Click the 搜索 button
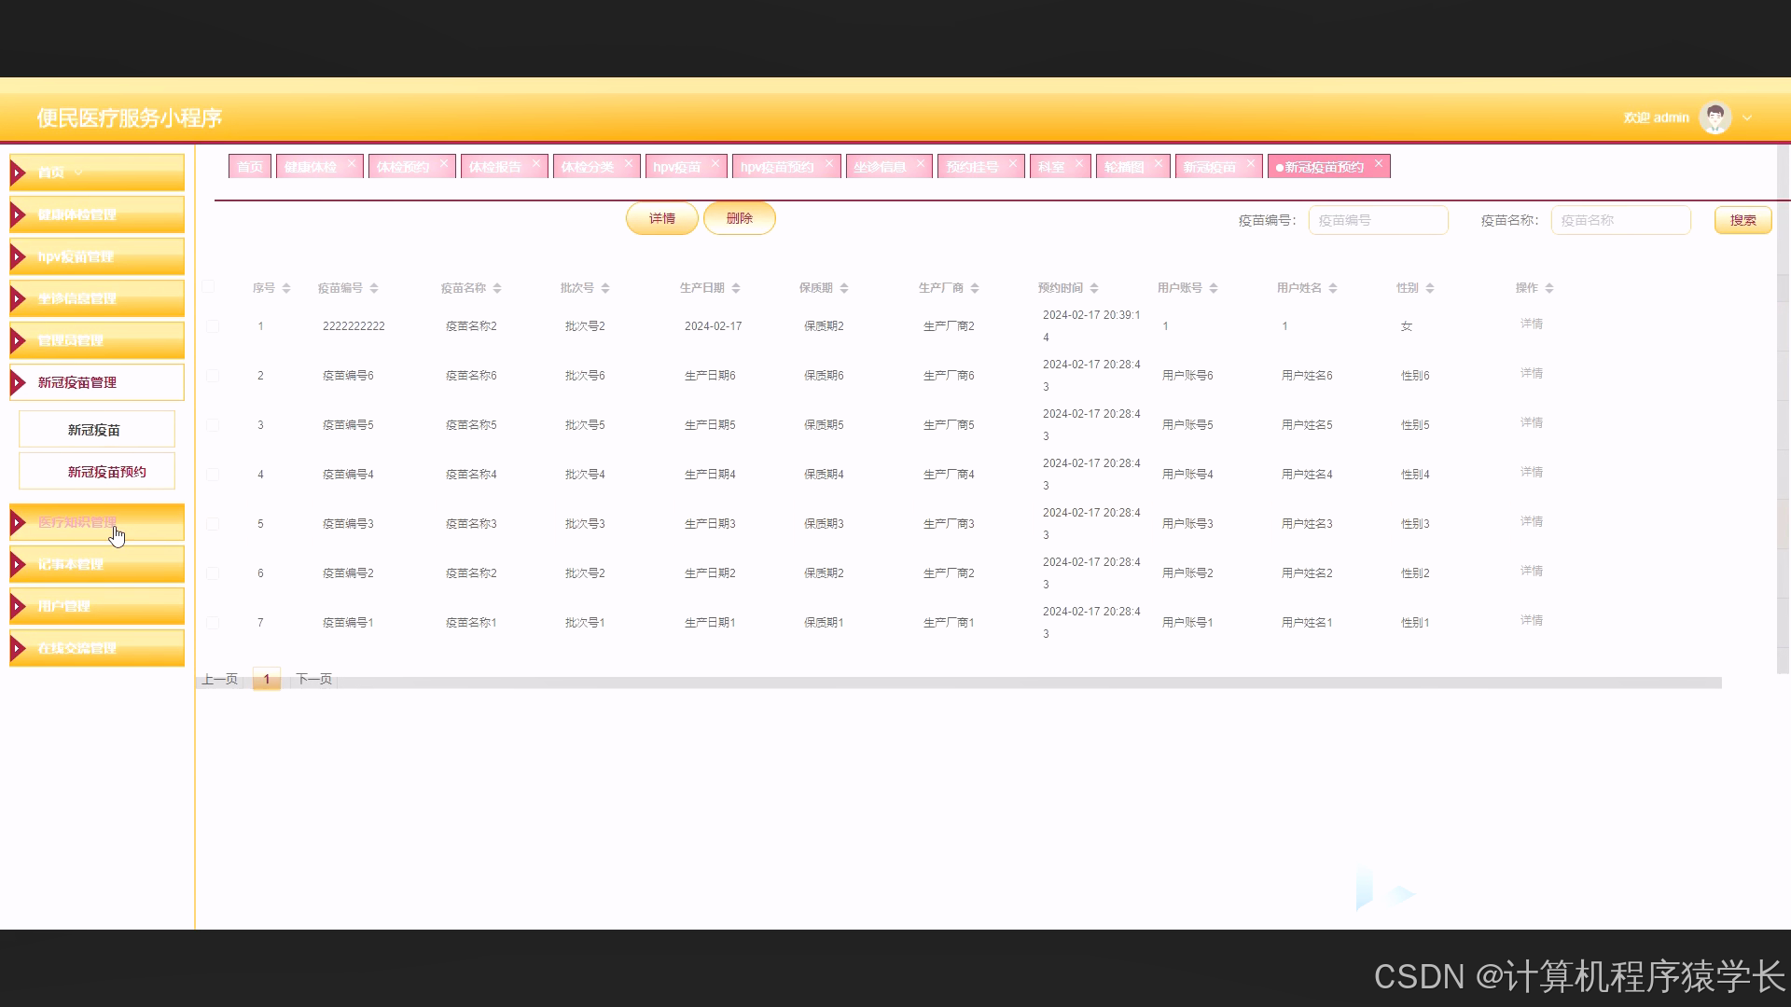 click(1742, 220)
